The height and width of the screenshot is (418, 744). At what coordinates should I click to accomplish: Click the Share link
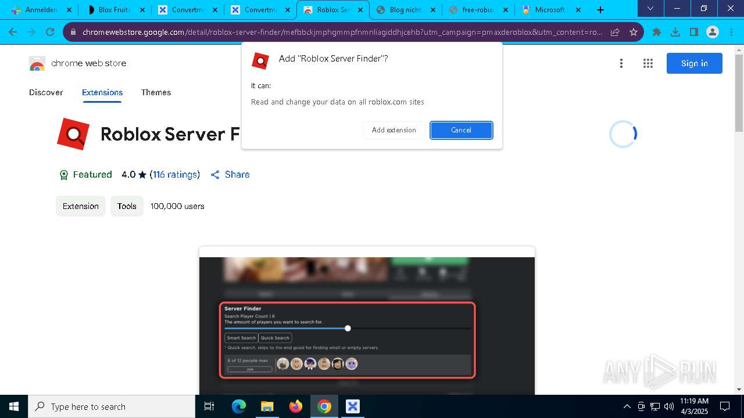[230, 175]
